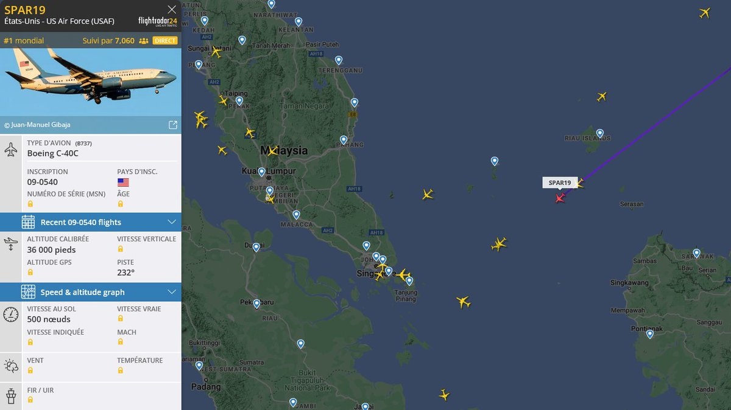Select the yellow plane near Tanjung Pinang
731x410 pixels.
403,275
